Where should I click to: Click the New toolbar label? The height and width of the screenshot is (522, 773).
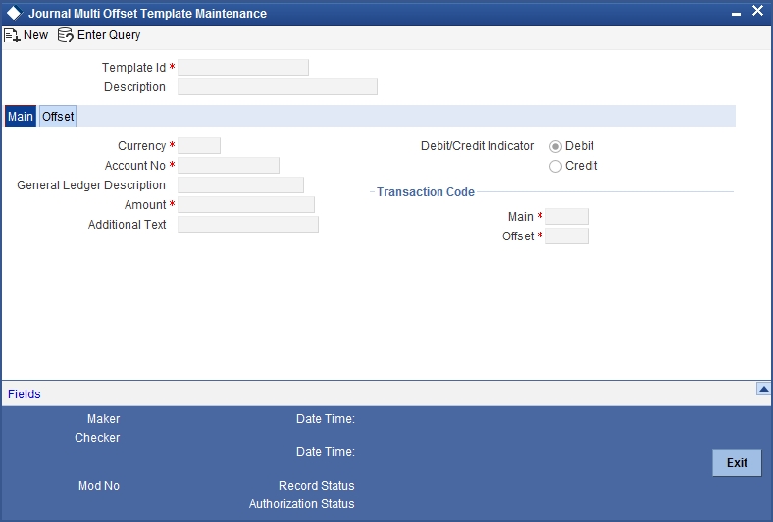pos(36,35)
